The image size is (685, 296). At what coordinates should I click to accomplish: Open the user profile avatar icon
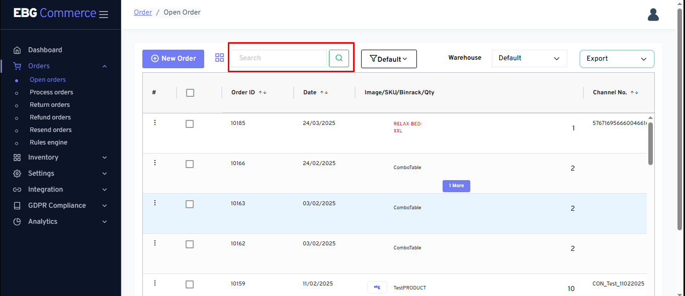coord(653,15)
